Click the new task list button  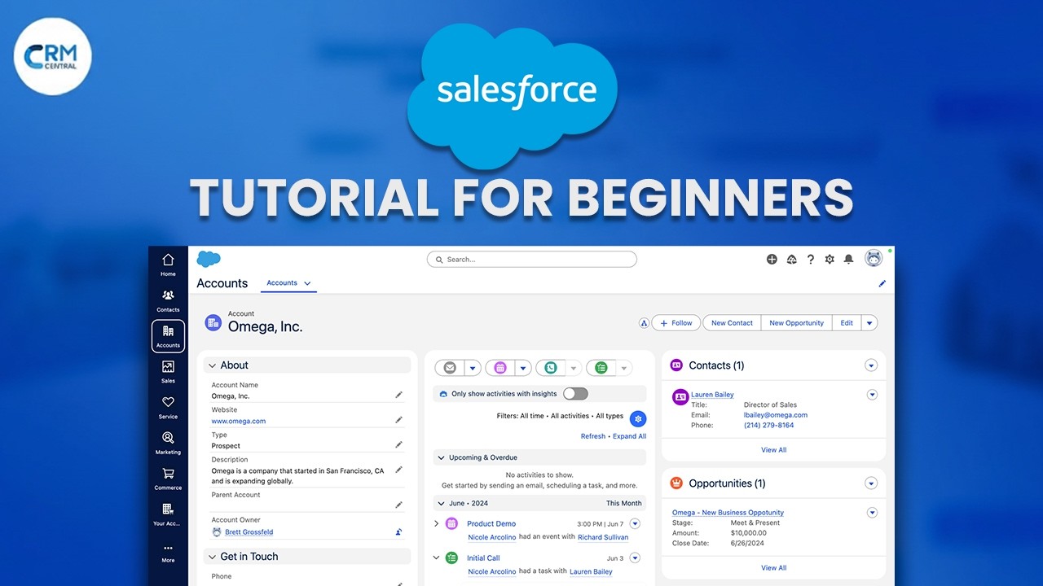[601, 368]
